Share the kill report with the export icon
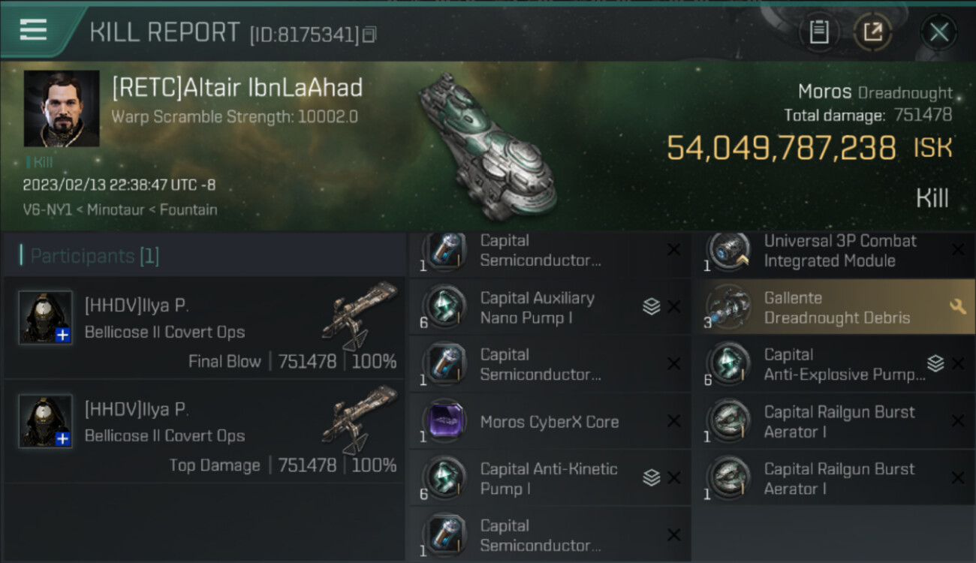976x563 pixels. point(872,32)
